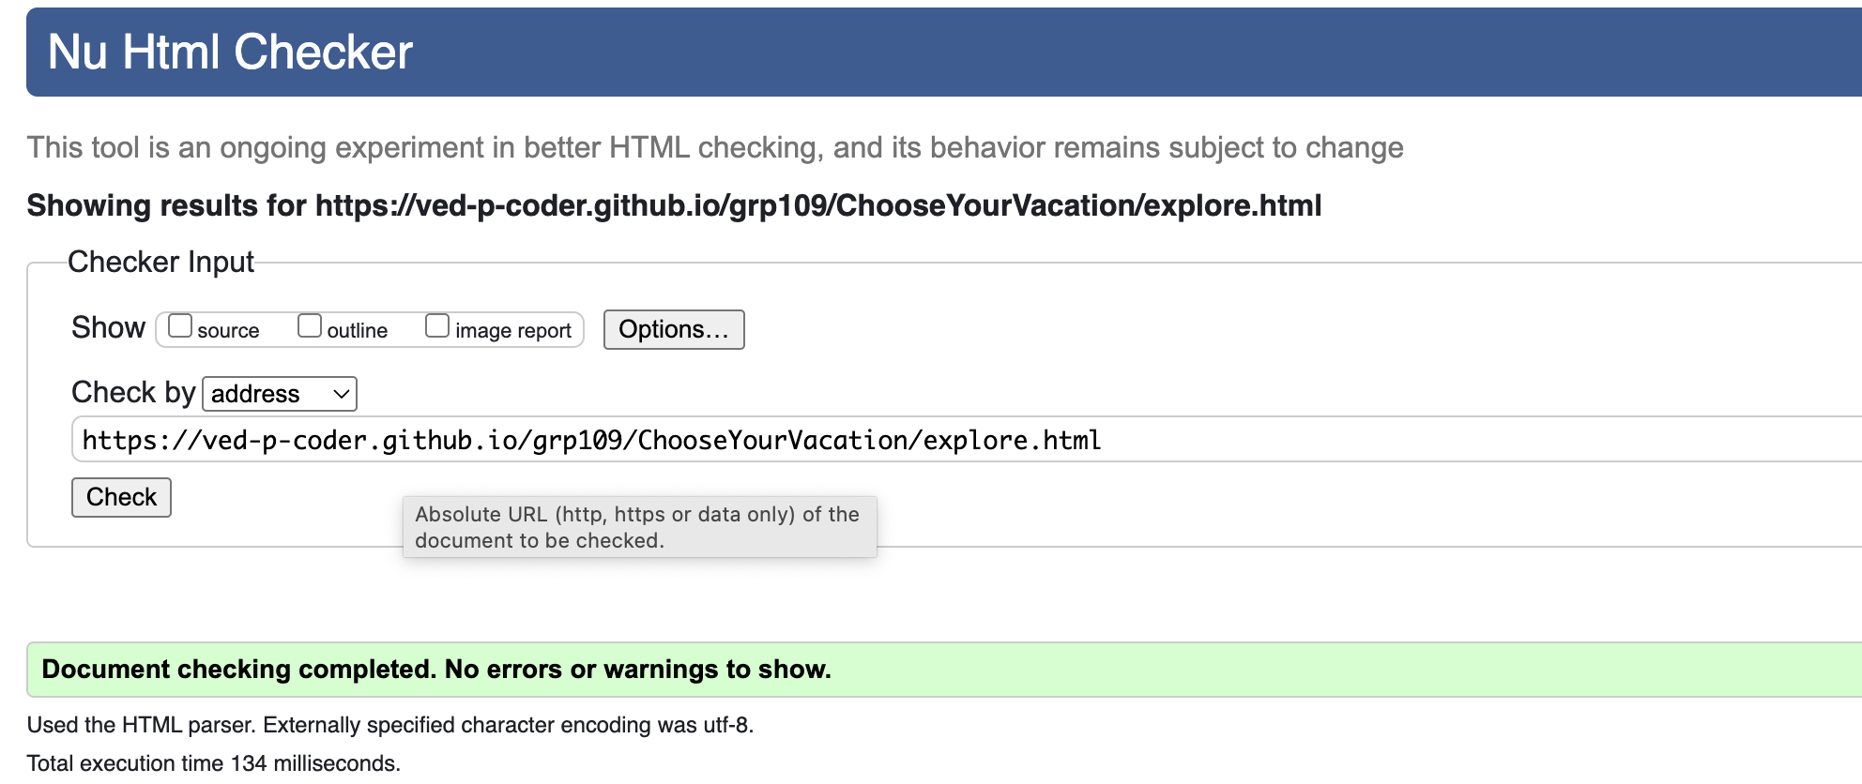The image size is (1862, 784).
Task: Open the Check by address dropdown
Action: (280, 394)
